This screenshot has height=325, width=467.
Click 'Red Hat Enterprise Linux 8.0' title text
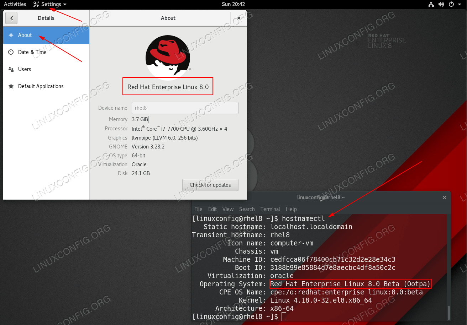pyautogui.click(x=168, y=87)
